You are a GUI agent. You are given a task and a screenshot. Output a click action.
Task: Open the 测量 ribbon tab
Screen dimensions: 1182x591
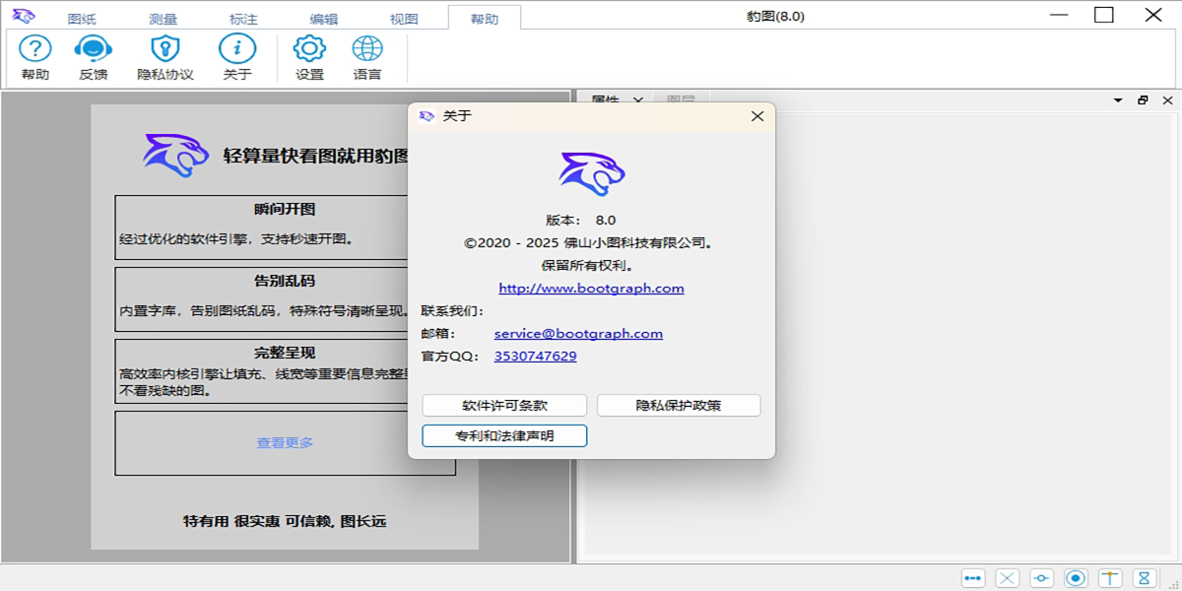(x=164, y=19)
